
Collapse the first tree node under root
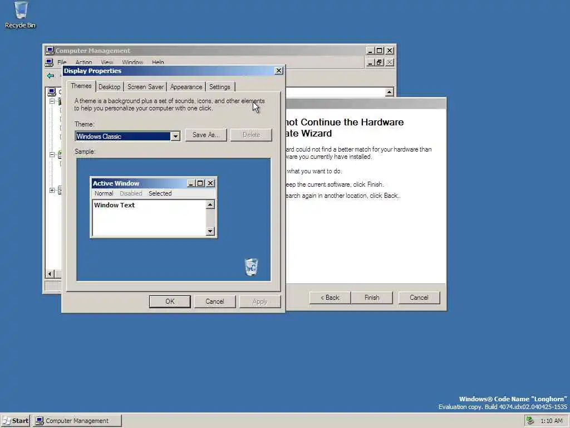pos(52,101)
